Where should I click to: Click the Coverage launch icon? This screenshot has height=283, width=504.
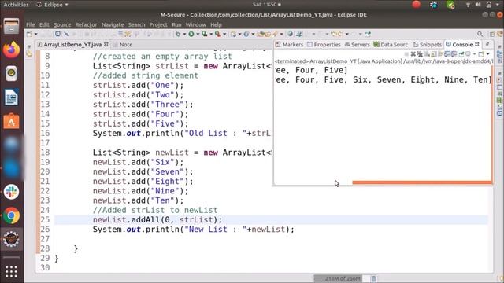[x=204, y=34]
